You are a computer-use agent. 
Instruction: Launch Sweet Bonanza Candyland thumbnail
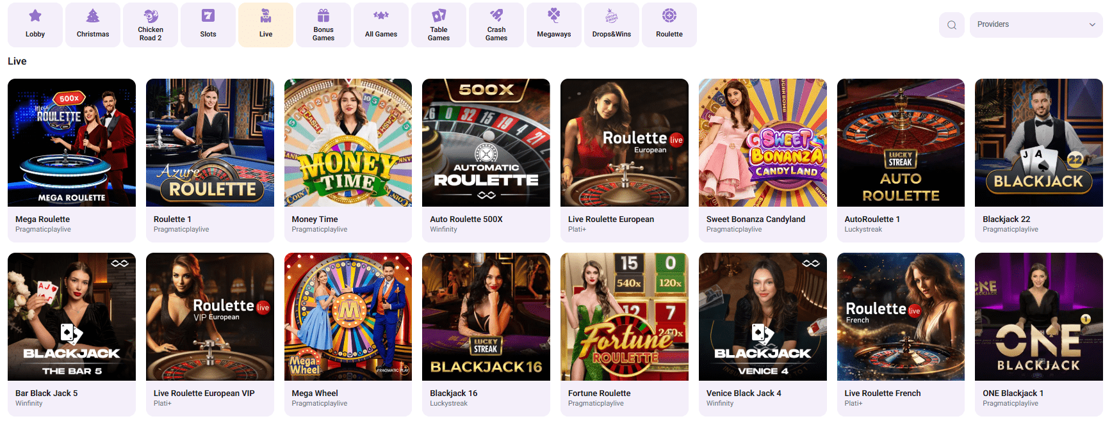click(x=763, y=143)
